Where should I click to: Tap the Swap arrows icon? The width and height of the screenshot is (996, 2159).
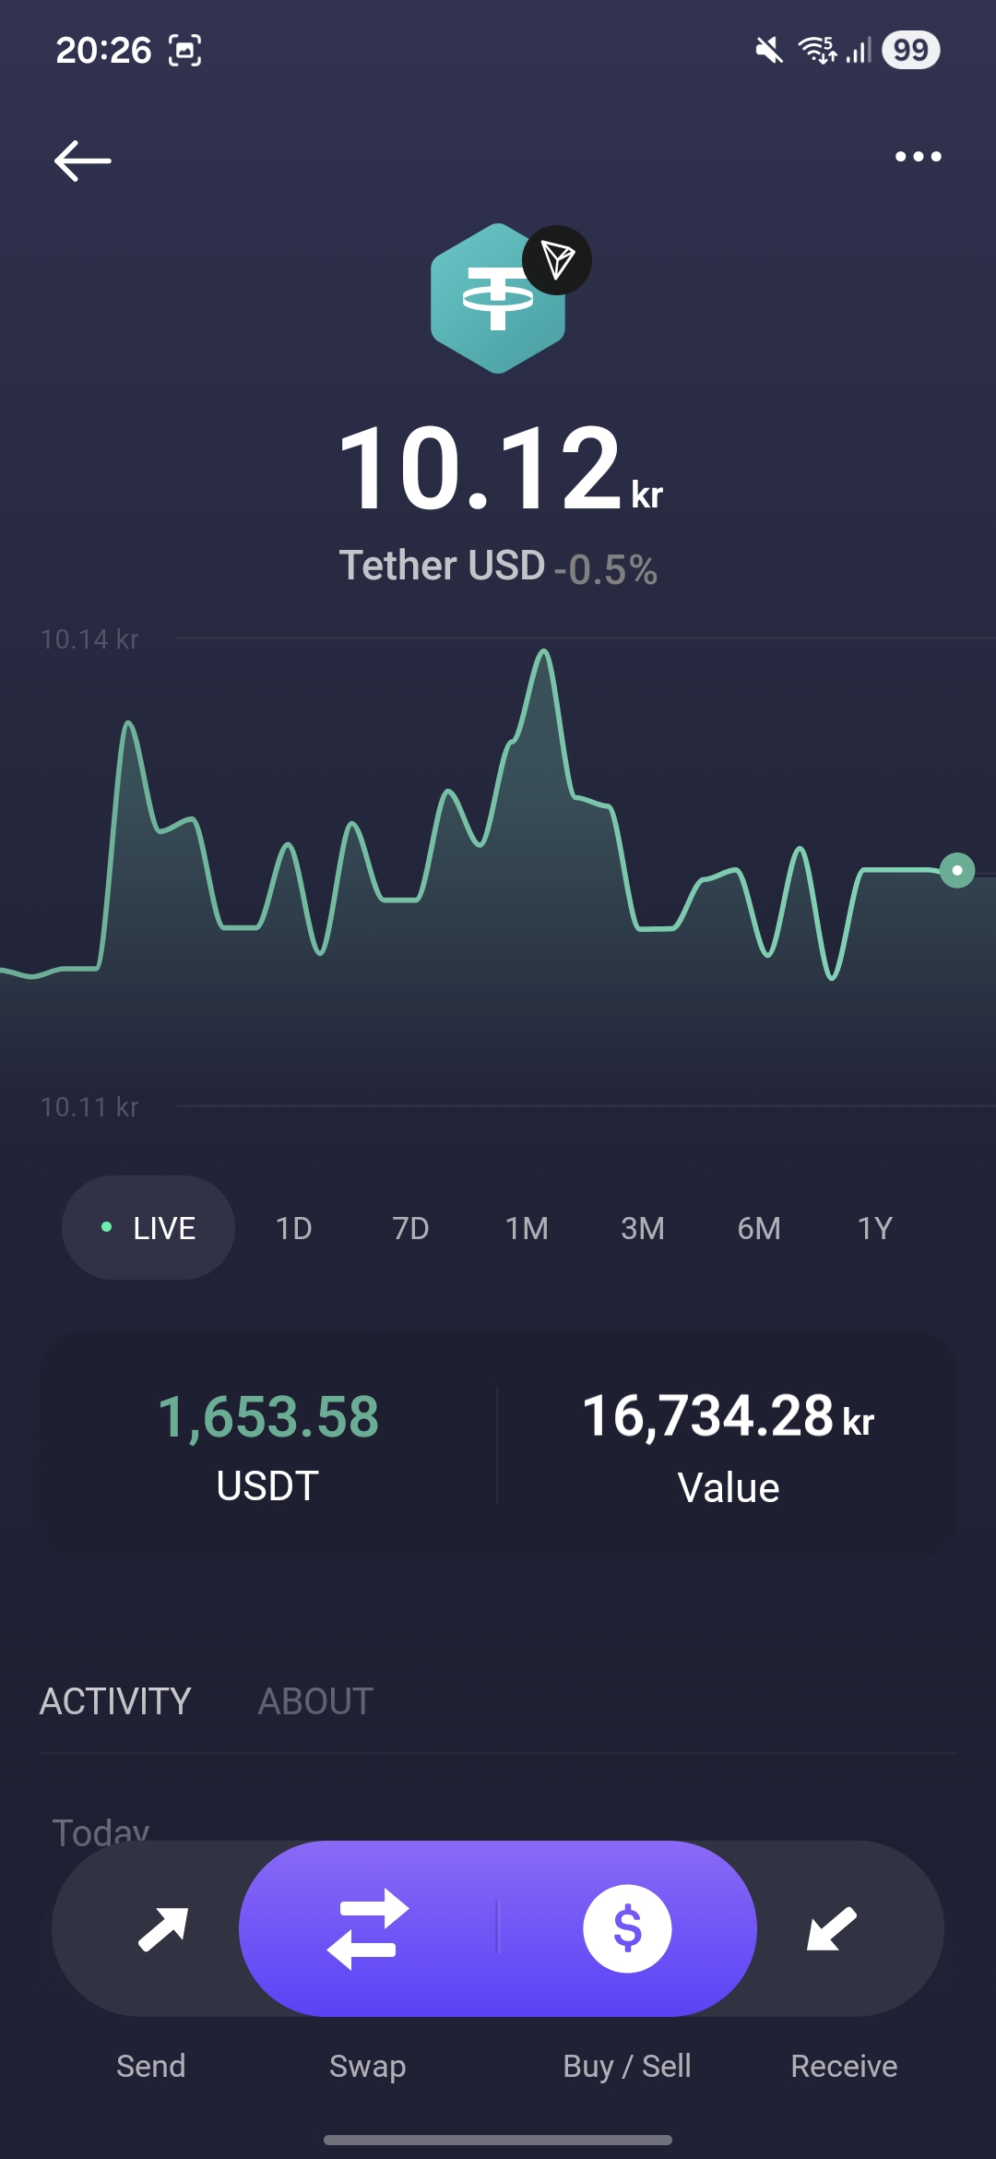click(x=367, y=1928)
